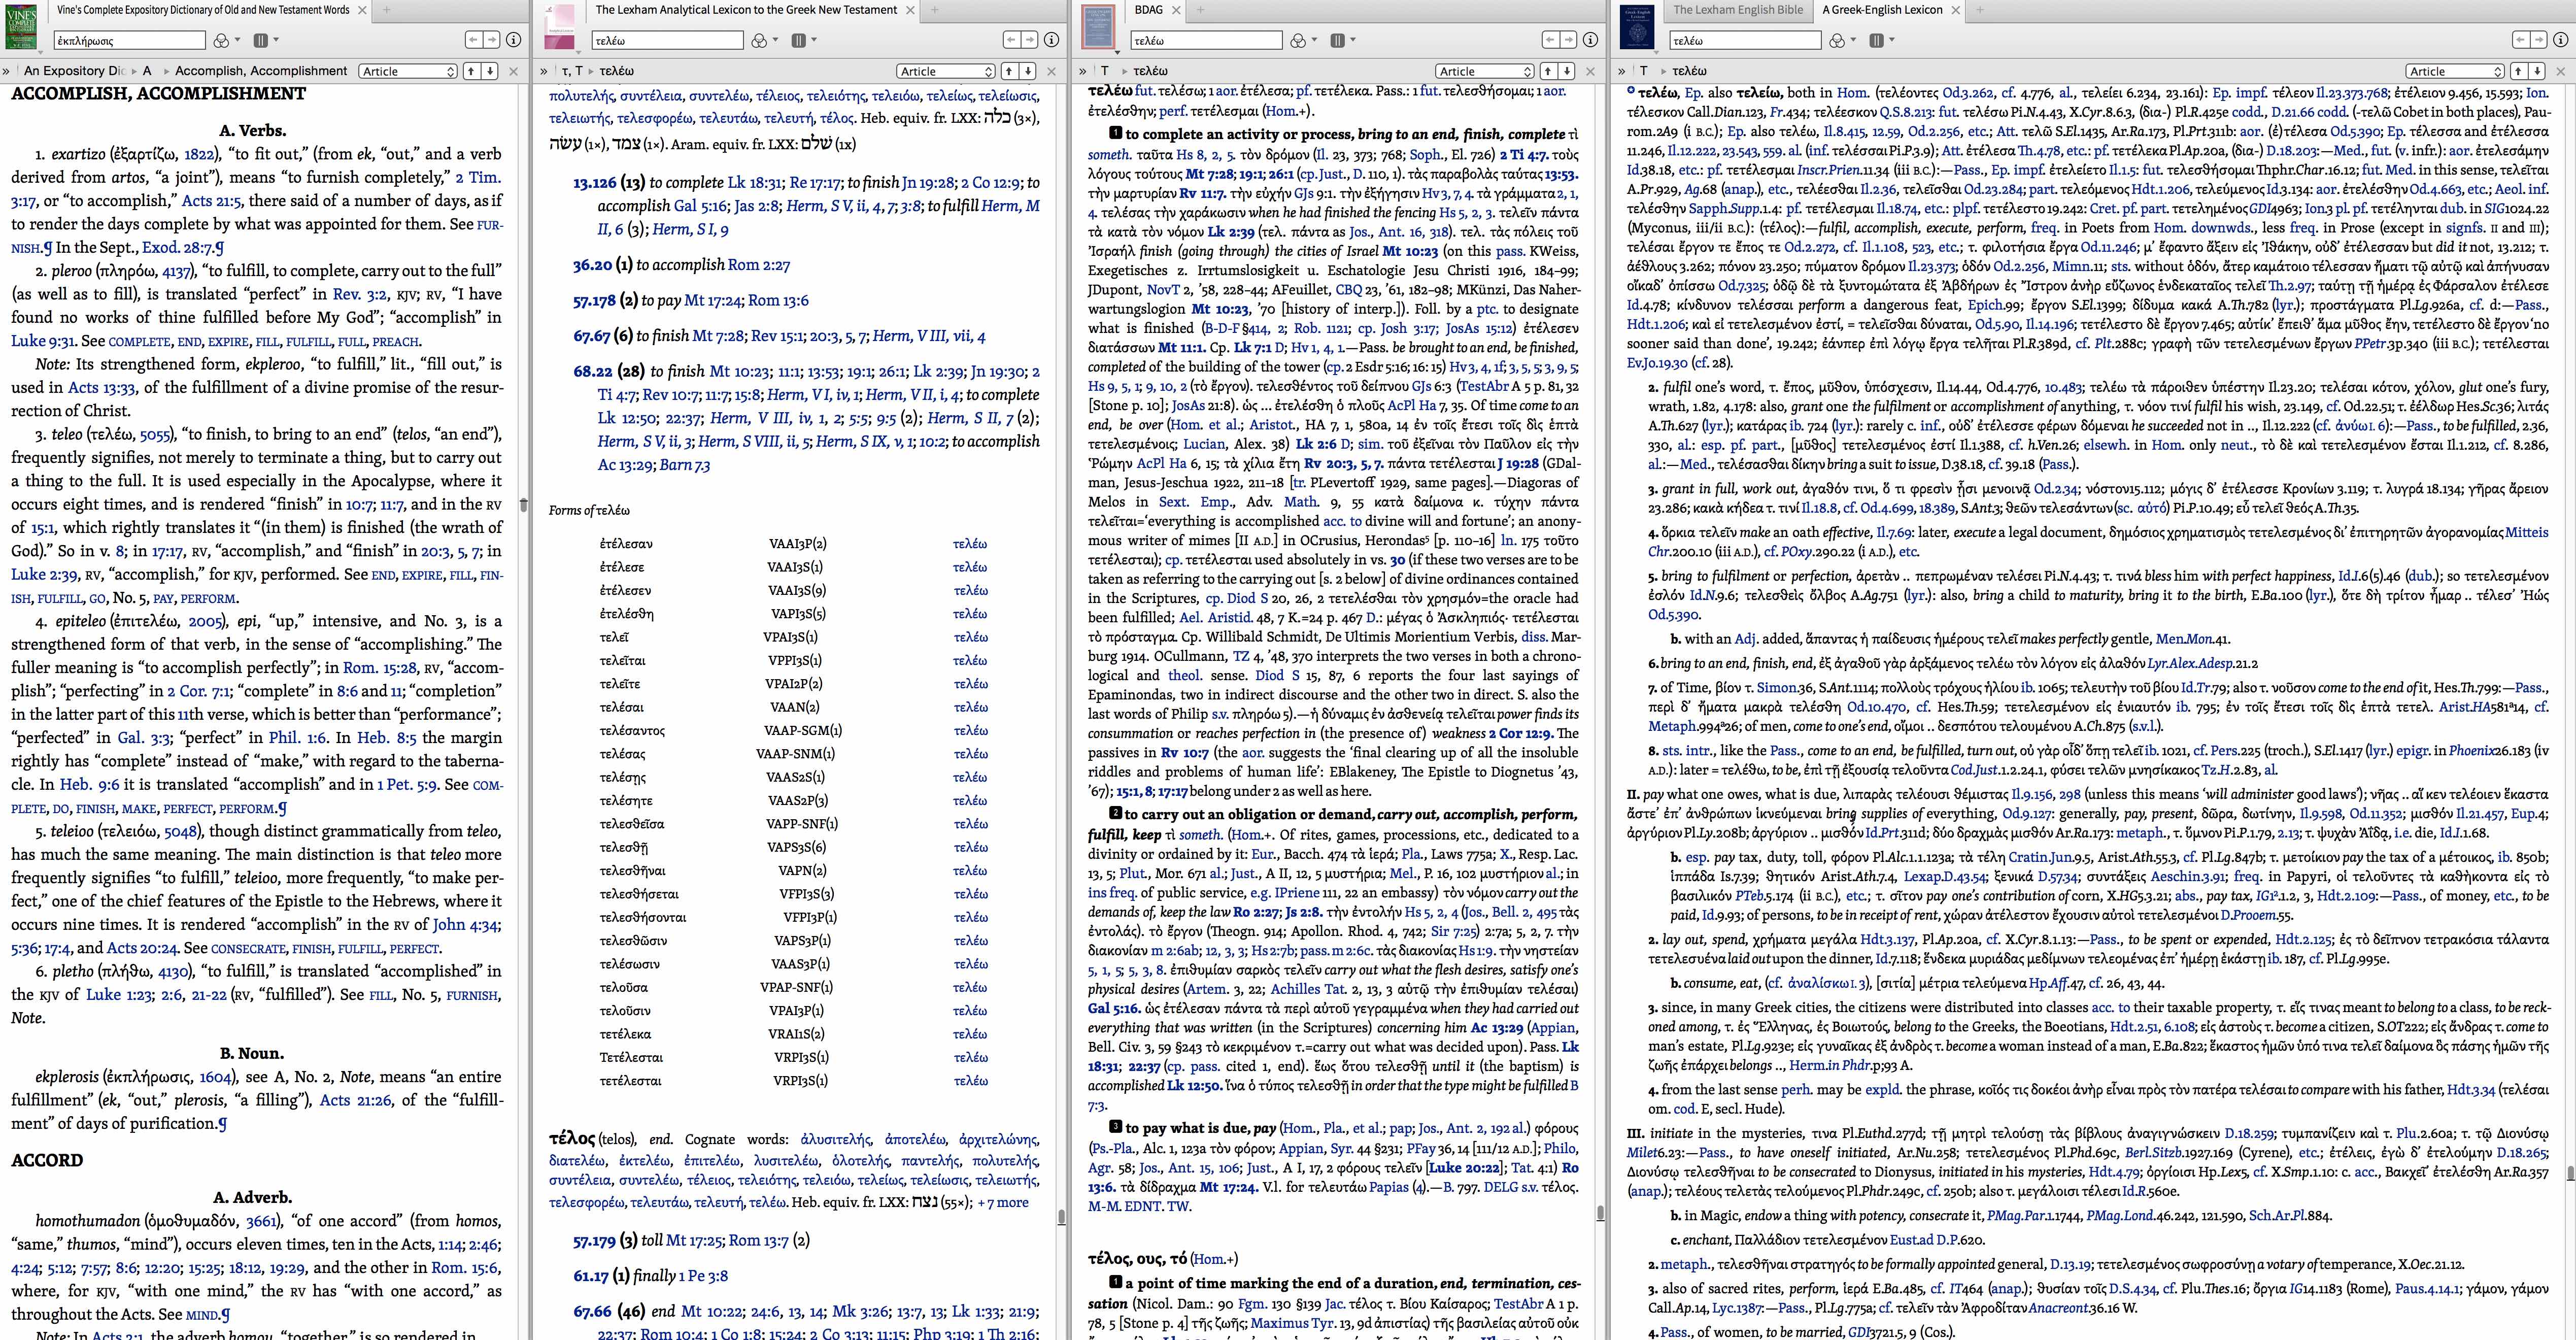Follow Acts 21:5 link in exartizo entry

211,201
